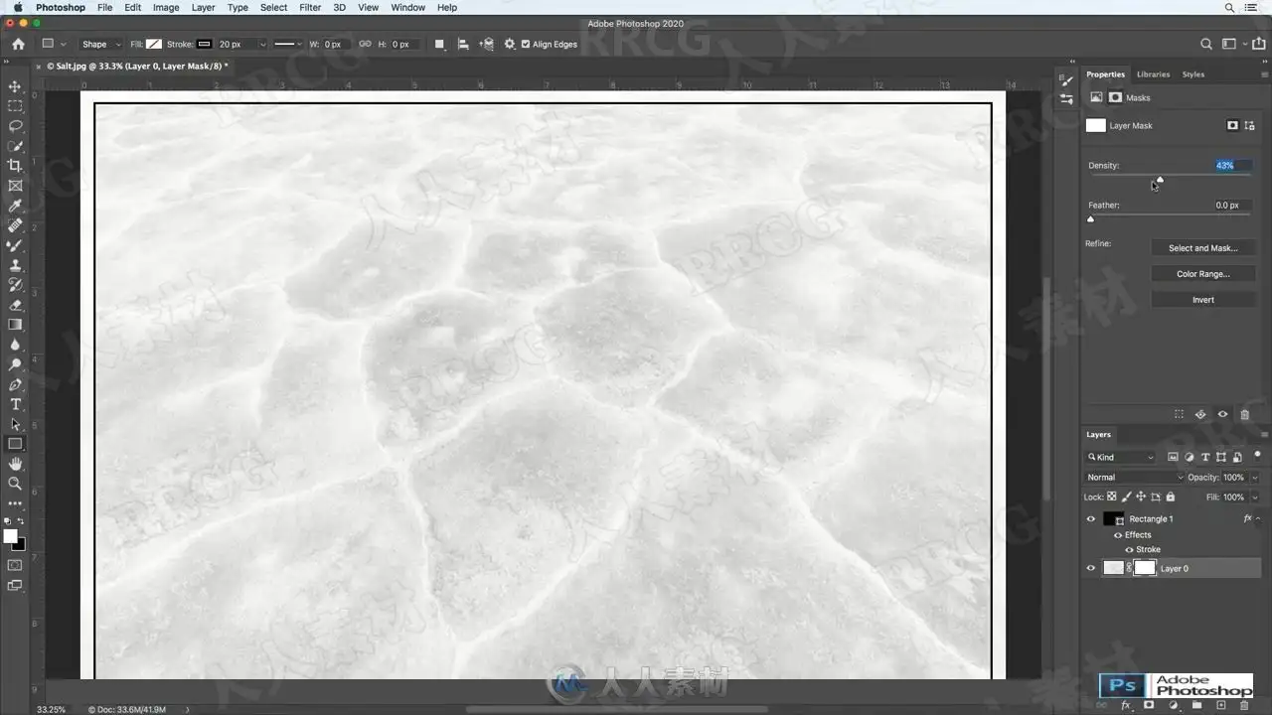Open gear settings in options bar
The image size is (1272, 715).
510,44
